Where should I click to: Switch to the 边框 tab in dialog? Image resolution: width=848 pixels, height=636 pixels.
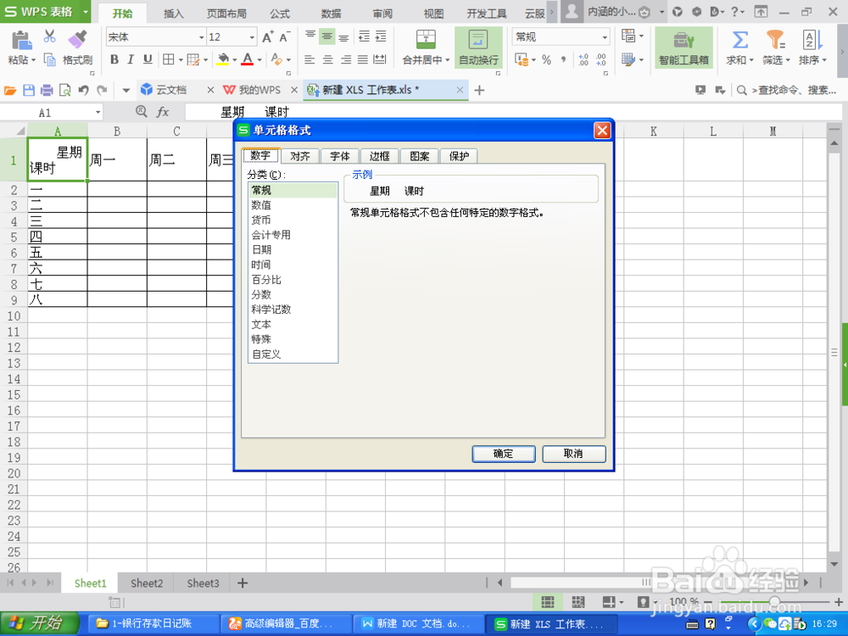point(379,156)
